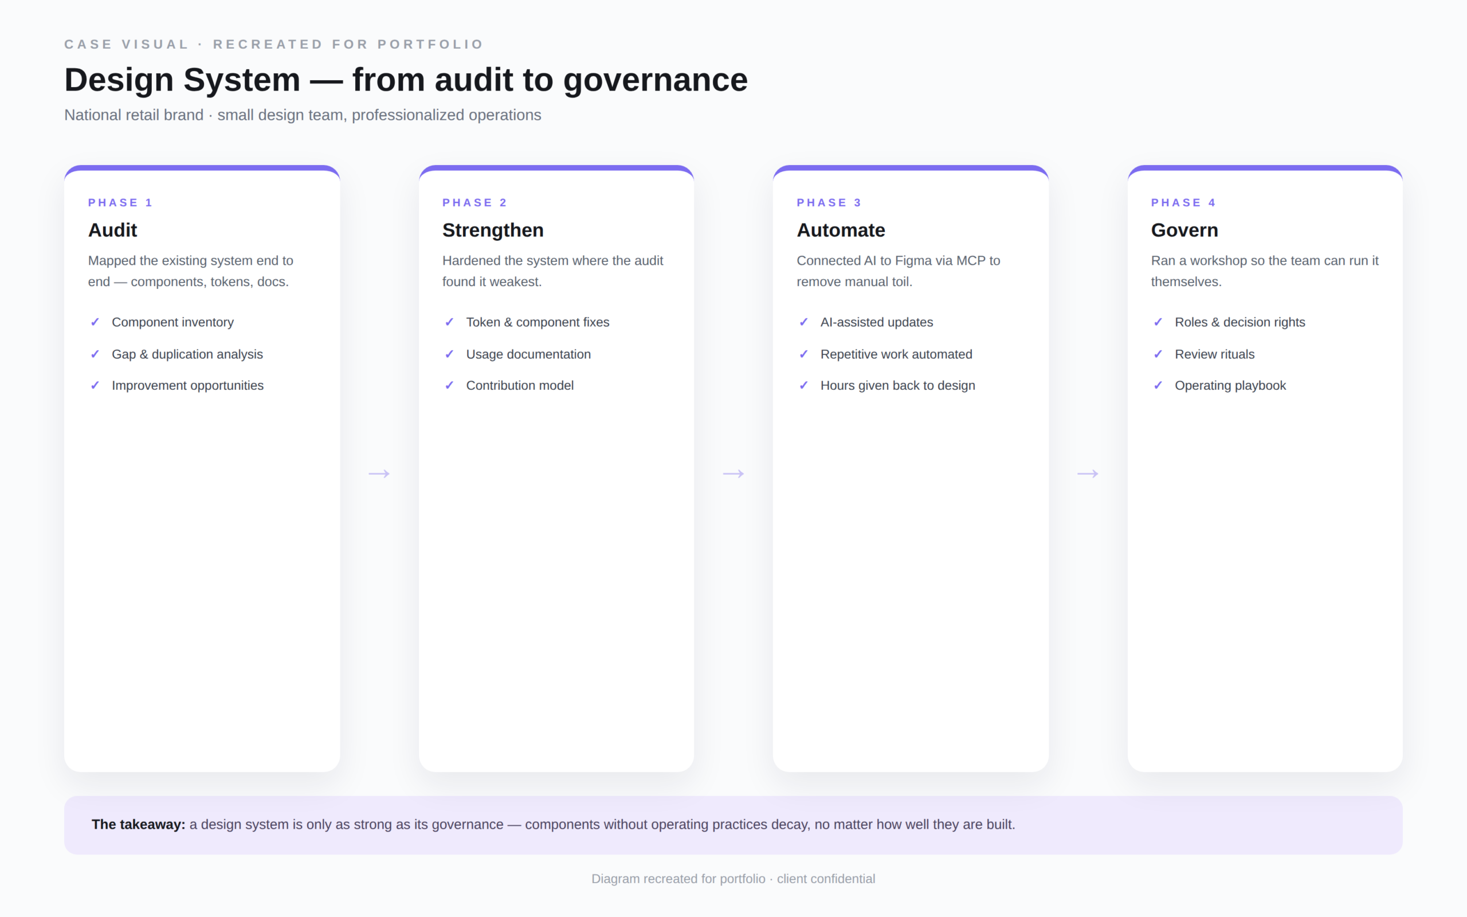Click the checkmark beside Repetitive work automated

click(x=804, y=354)
